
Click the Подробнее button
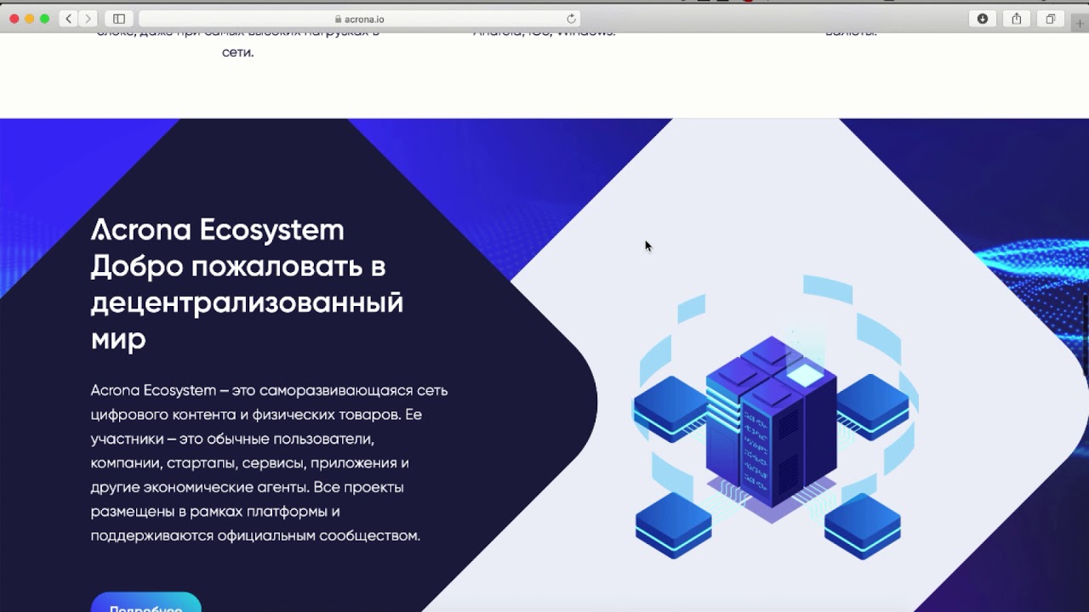(145, 603)
